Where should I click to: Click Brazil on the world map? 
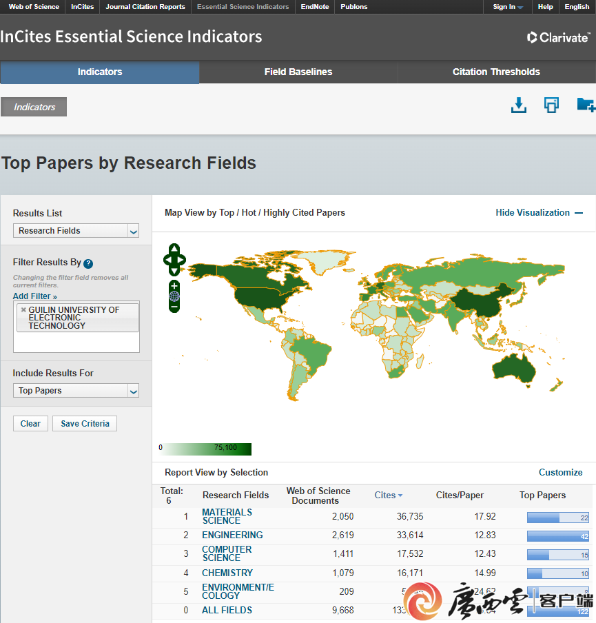pyautogui.click(x=312, y=351)
